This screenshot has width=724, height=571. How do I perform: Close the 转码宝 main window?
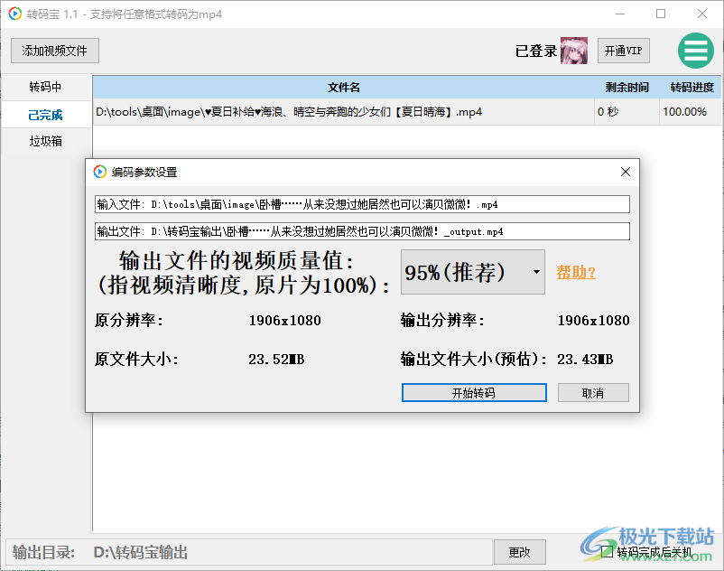(x=701, y=14)
